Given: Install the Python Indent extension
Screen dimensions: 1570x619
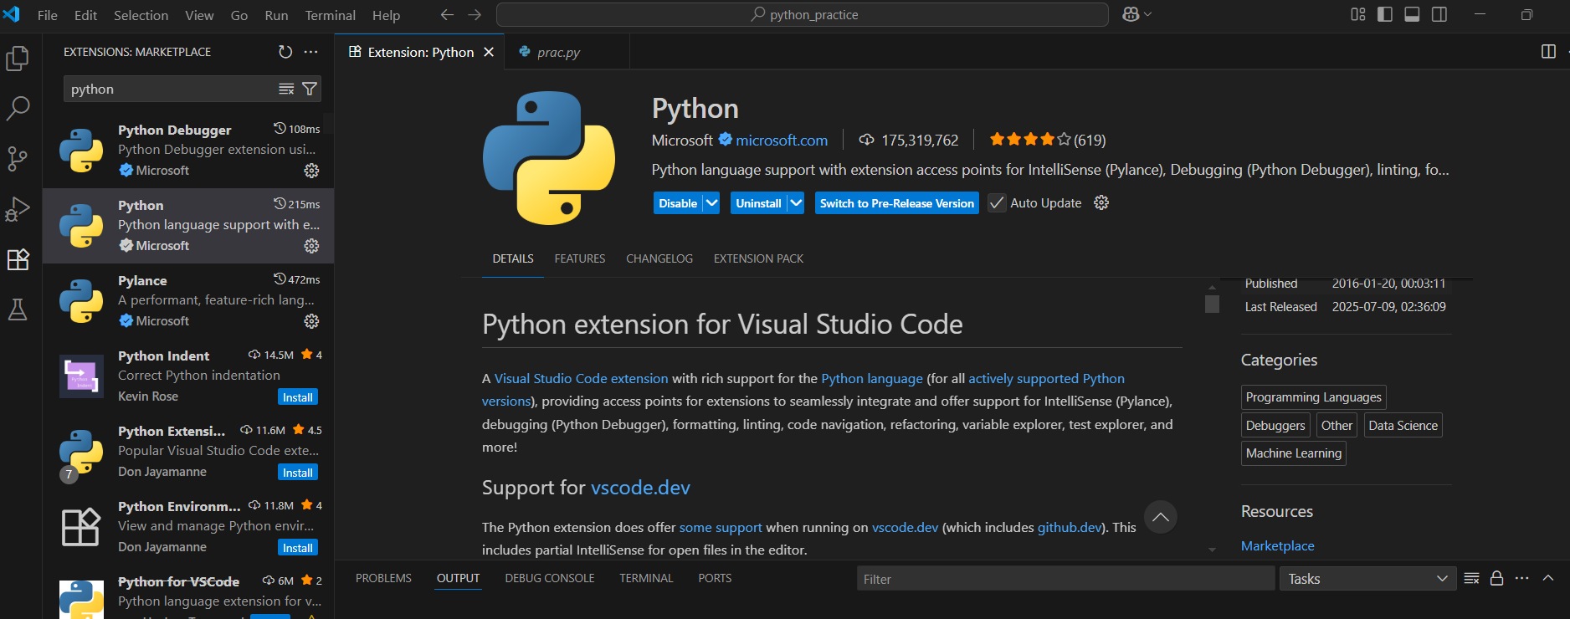Looking at the screenshot, I should click(x=298, y=397).
